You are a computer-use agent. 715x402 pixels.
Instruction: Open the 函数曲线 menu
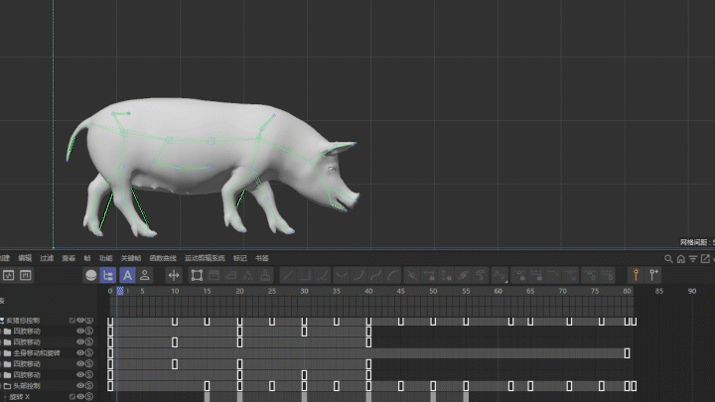click(x=163, y=258)
